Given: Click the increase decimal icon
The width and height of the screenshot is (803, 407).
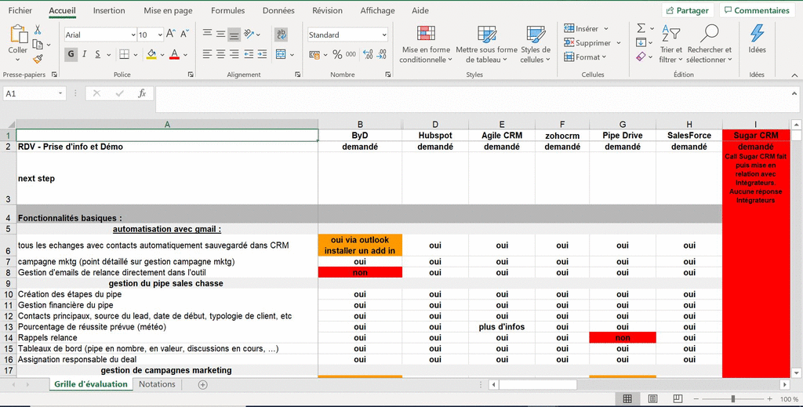Looking at the screenshot, I should (x=368, y=54).
